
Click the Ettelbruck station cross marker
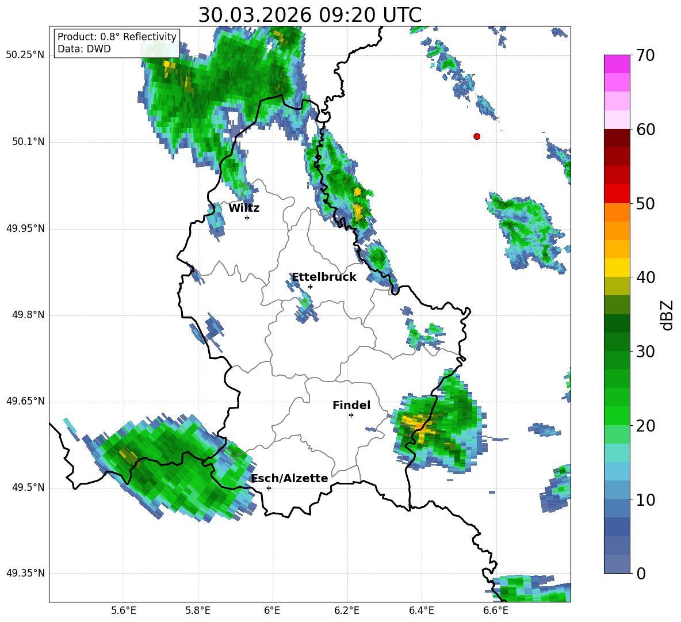pyautogui.click(x=310, y=287)
